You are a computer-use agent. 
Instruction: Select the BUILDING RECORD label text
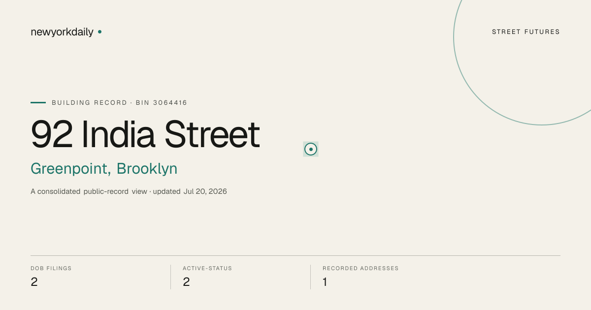(x=89, y=102)
